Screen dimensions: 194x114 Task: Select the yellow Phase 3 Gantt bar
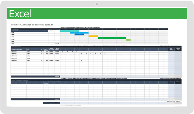pyautogui.click(x=93, y=36)
